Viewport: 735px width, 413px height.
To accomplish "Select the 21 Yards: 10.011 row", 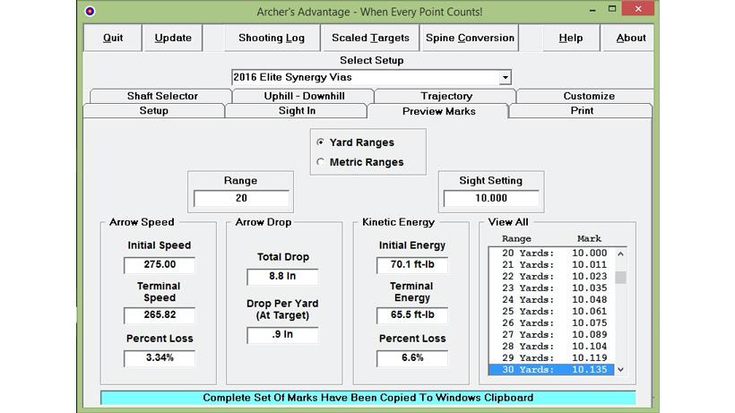I will pos(551,264).
